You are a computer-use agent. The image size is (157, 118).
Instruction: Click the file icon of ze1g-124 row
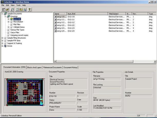click(x=56, y=31)
